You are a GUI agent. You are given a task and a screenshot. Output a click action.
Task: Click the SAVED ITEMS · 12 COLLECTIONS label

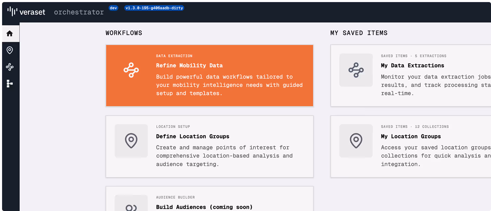415,127
